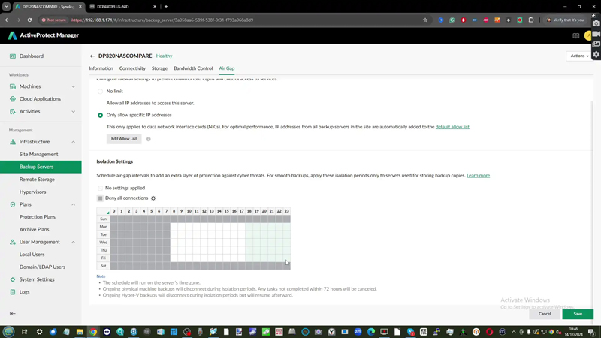Viewport: 601px width, 338px height.
Task: Expand the Activities menu chevron
Action: point(73,111)
